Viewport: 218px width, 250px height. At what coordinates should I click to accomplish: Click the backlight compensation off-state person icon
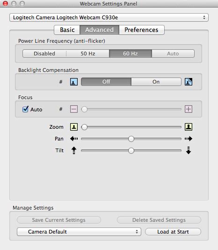[74, 82]
